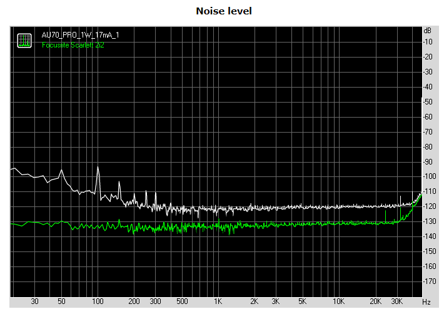
Task: Click the white noise peak at 50 Hz
Action: (62, 170)
